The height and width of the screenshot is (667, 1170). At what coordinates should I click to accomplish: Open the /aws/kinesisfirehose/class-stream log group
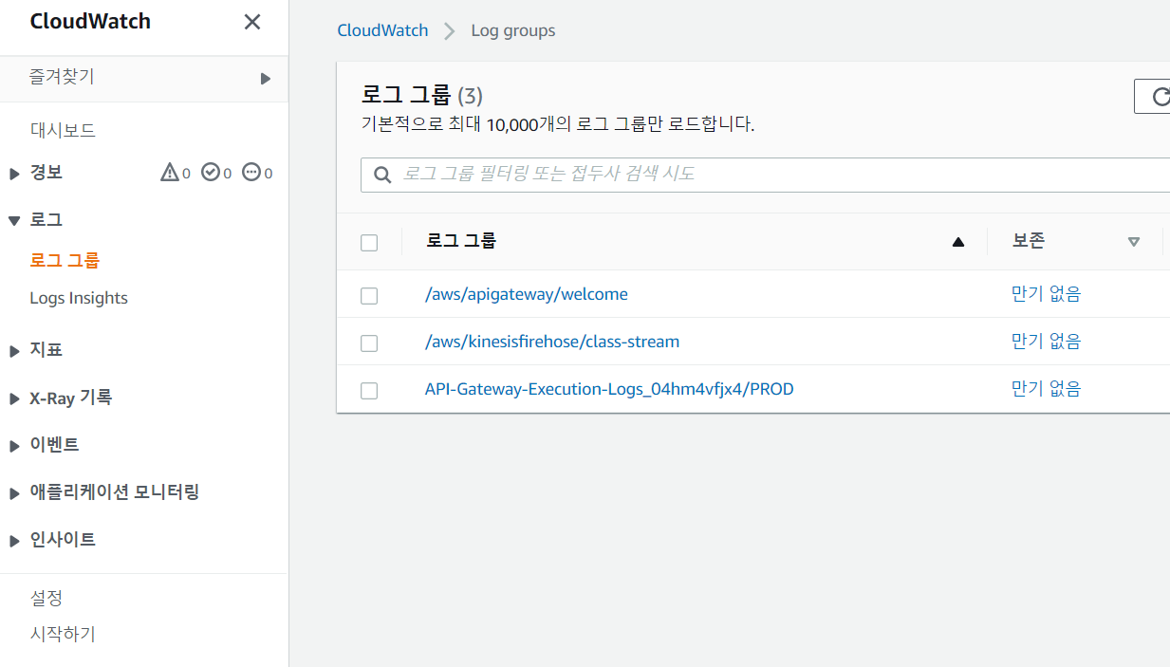click(x=552, y=342)
